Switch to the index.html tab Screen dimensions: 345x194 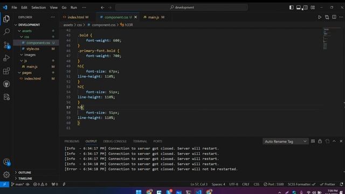click(76, 17)
